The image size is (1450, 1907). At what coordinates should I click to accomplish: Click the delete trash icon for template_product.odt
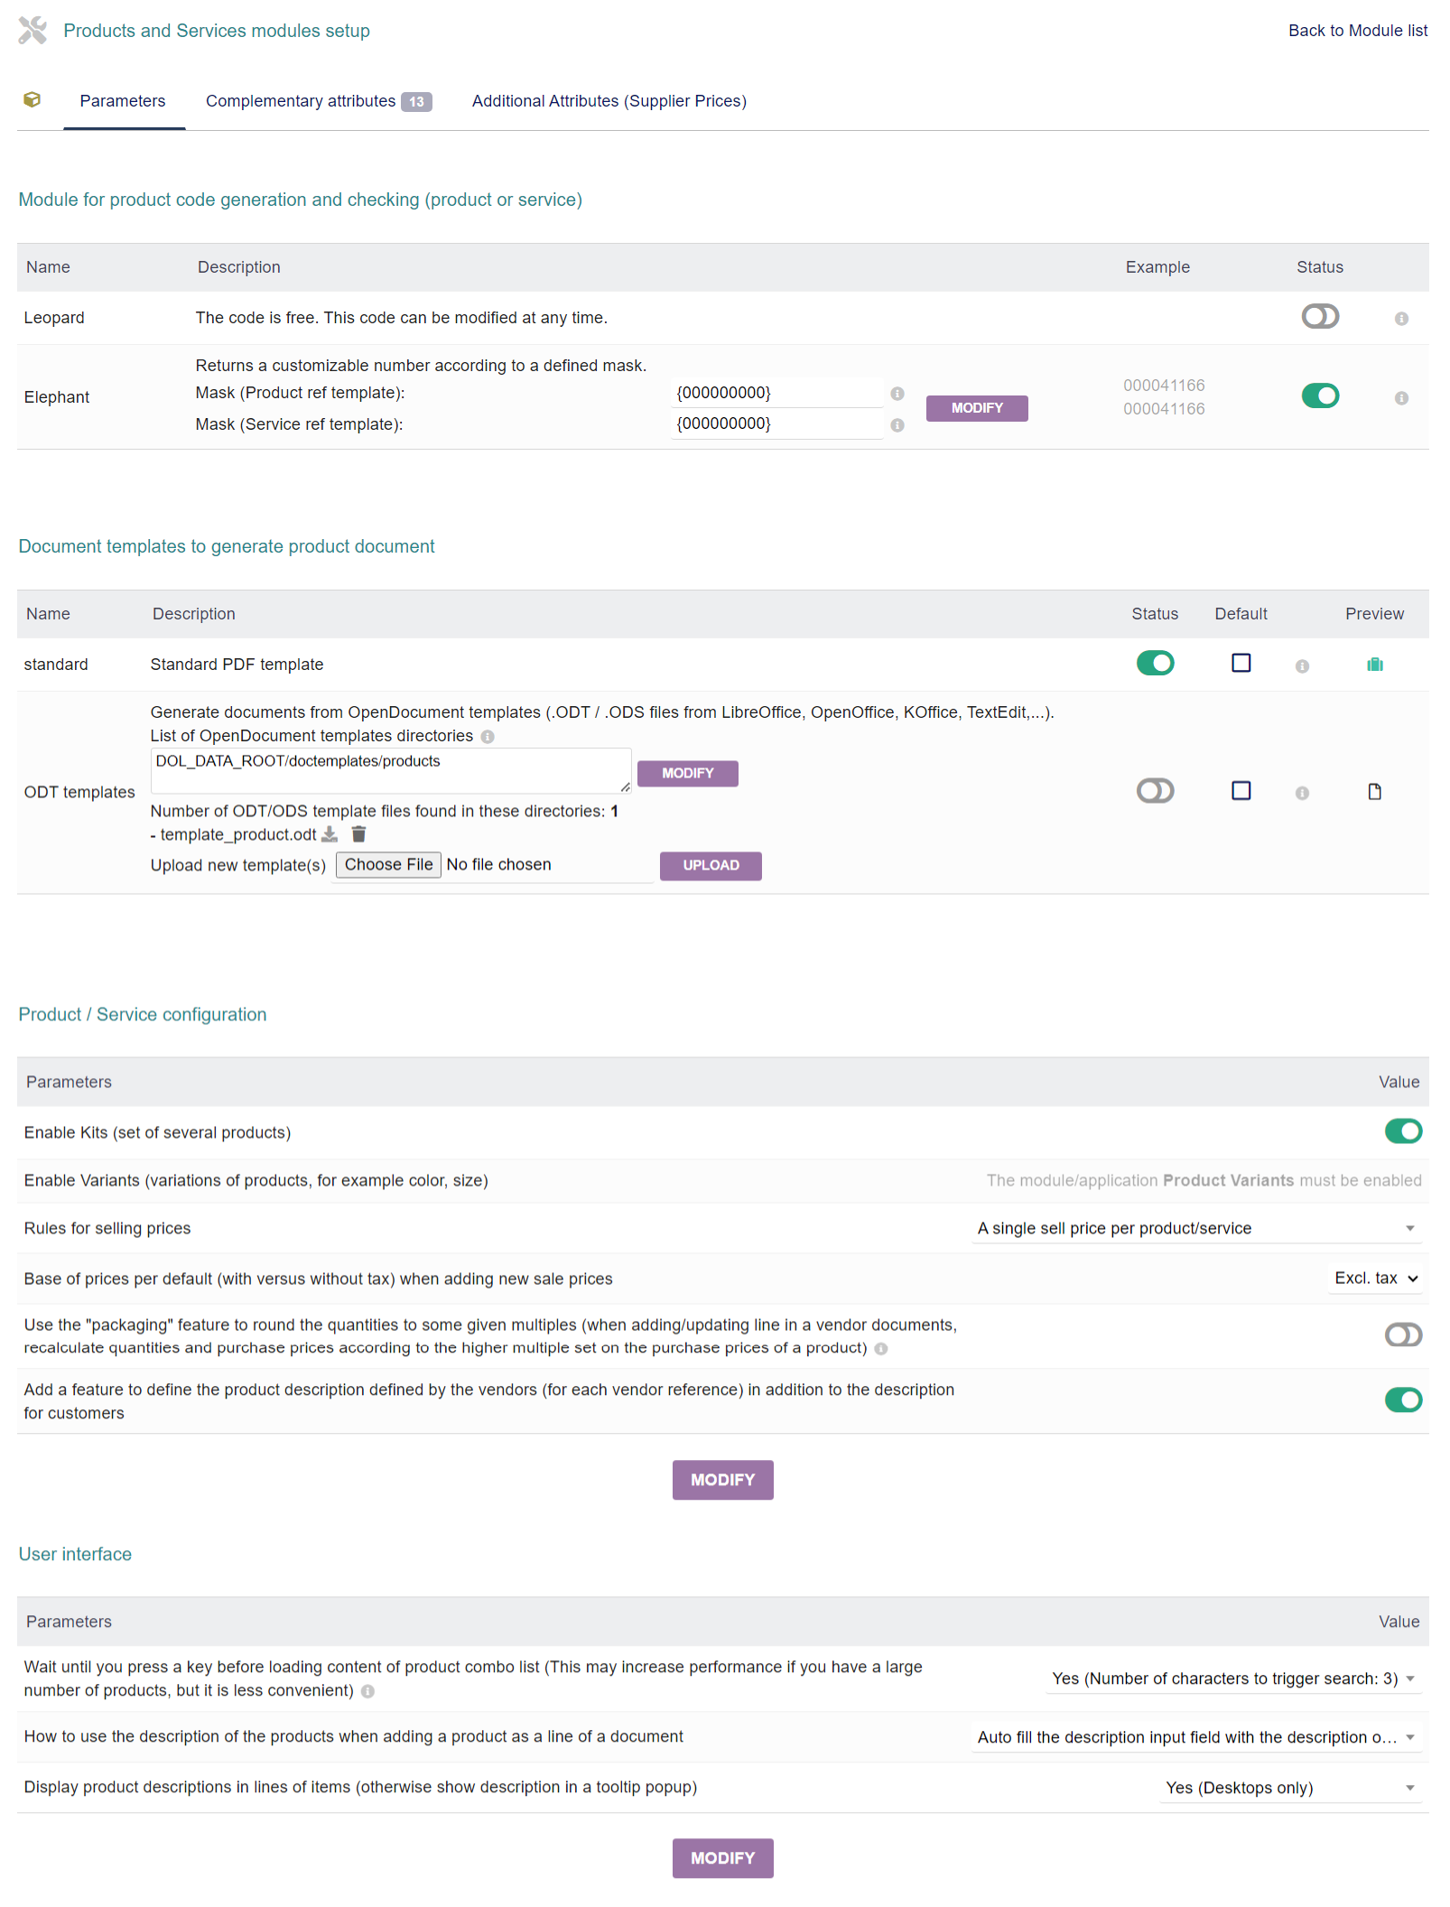coord(358,834)
